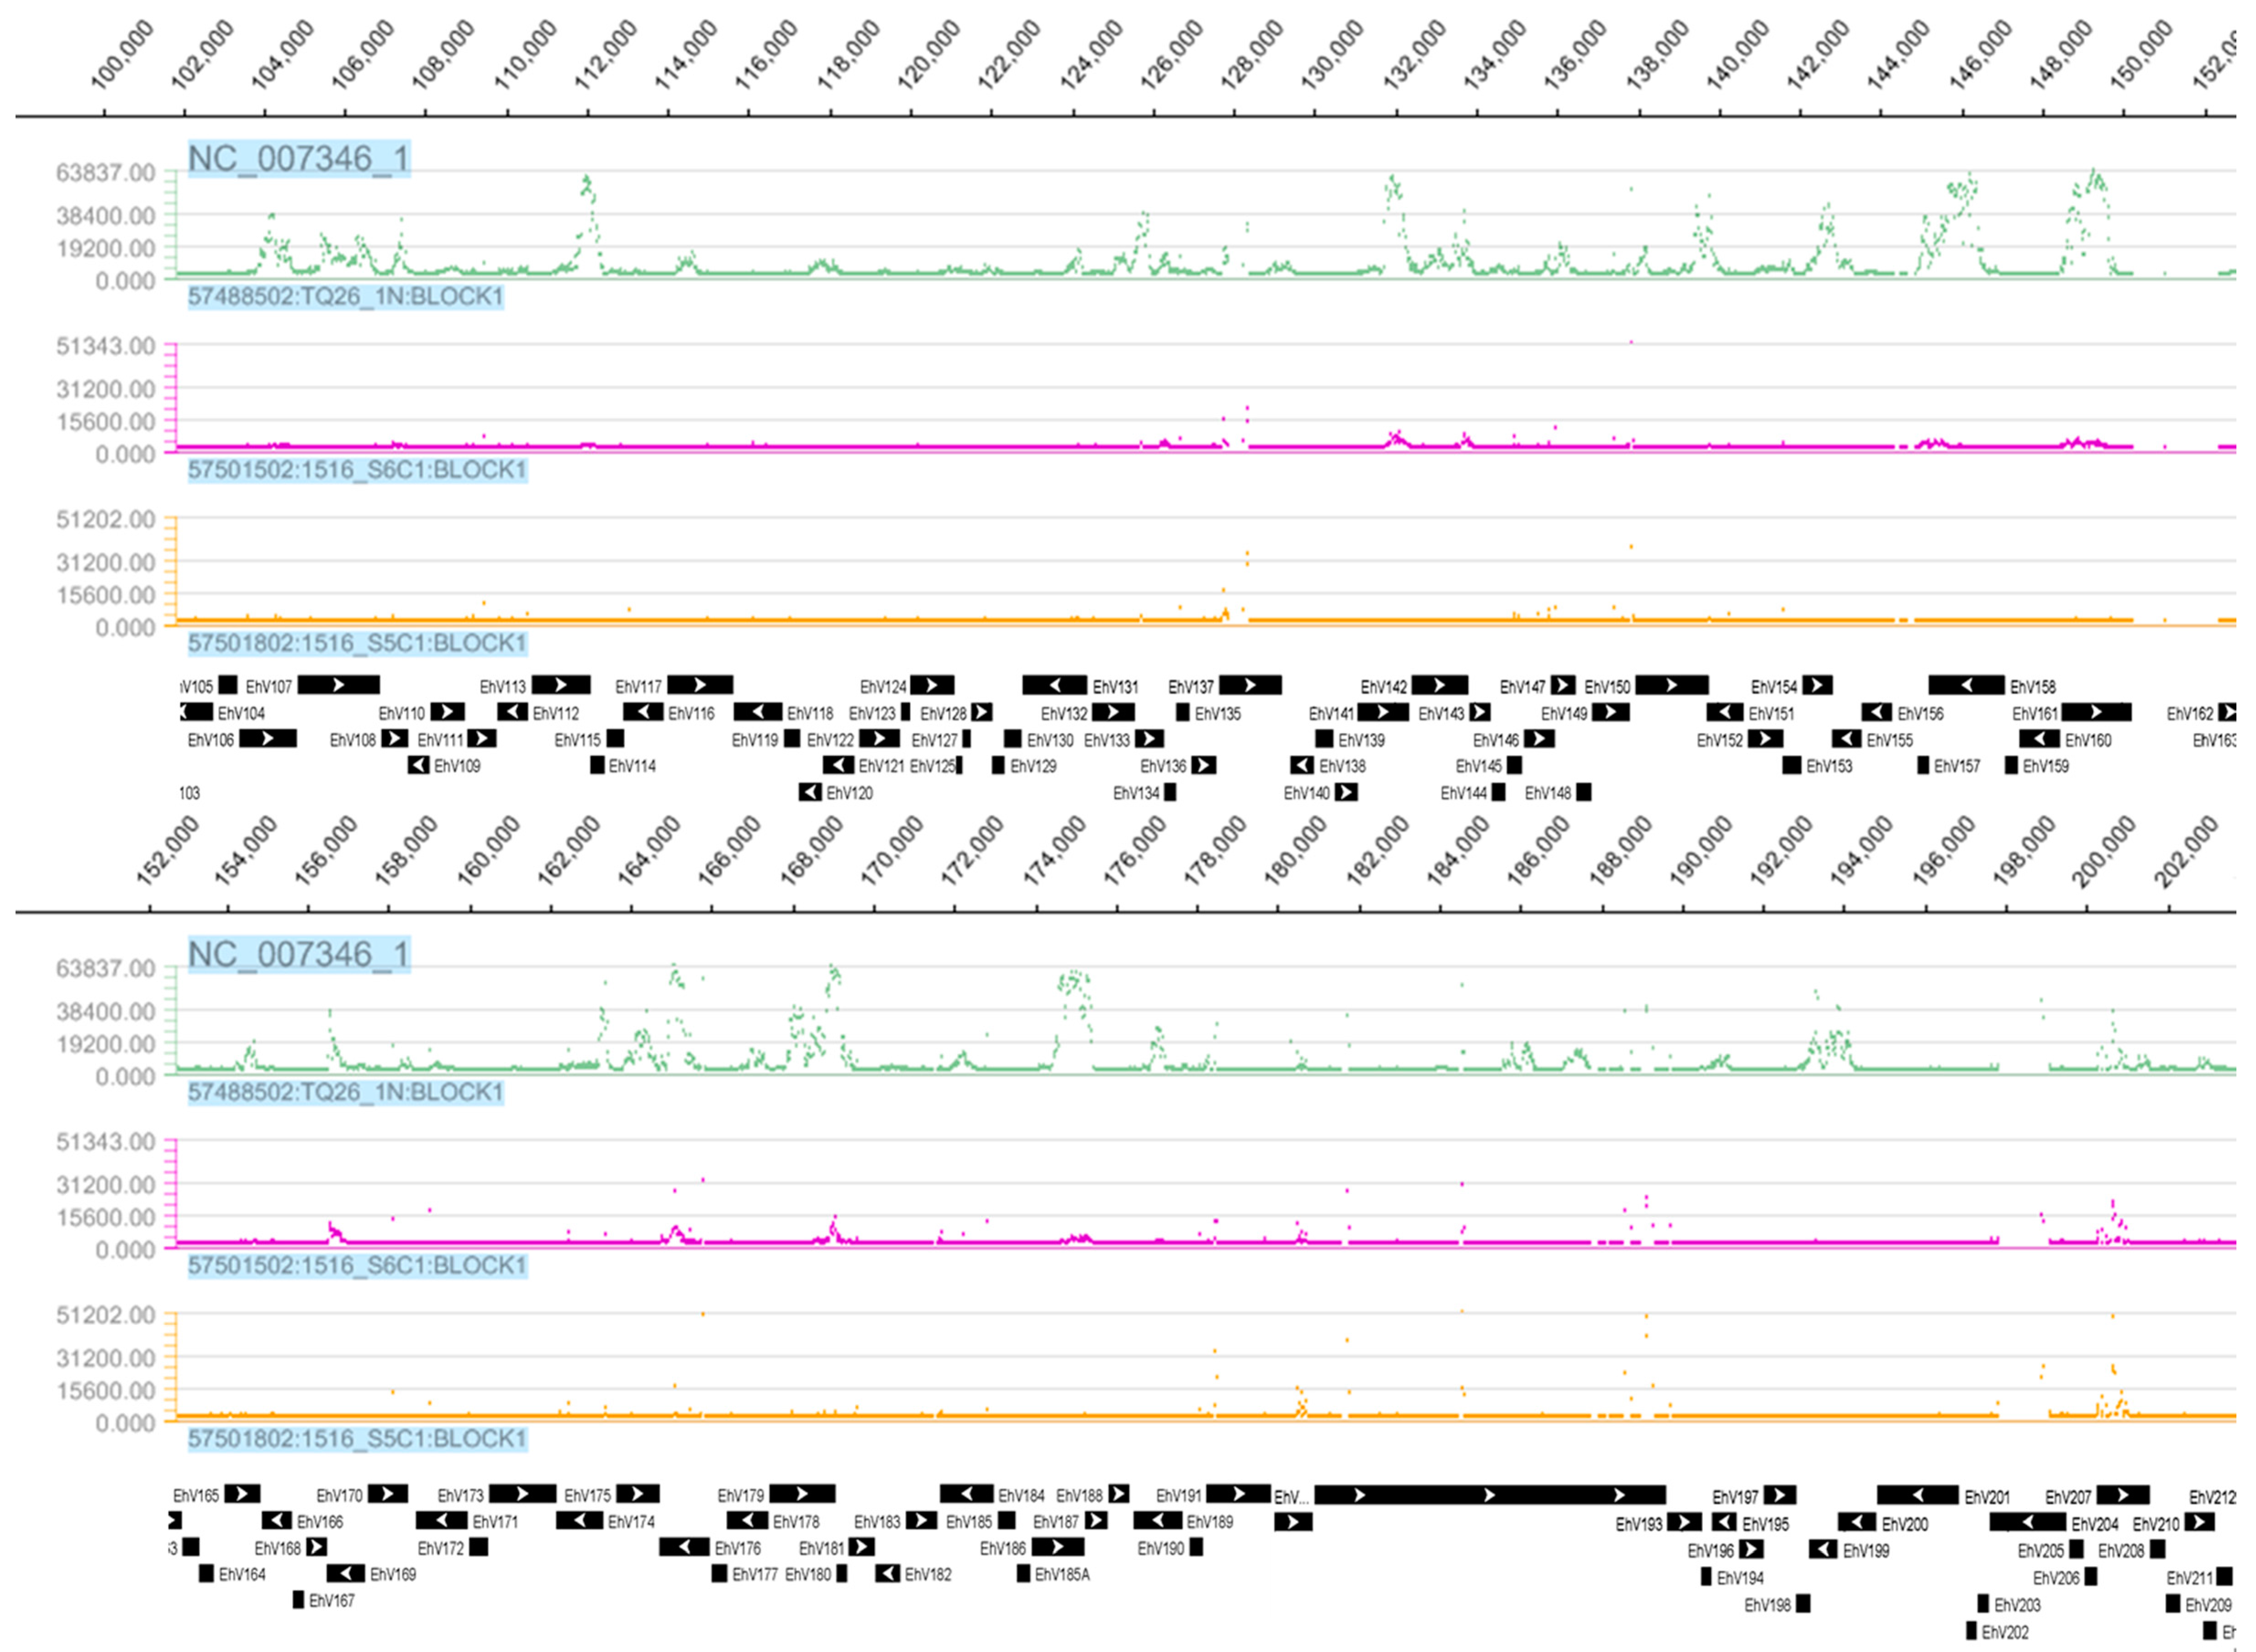Click the EhV124 gene label
Screen dimensions: 2256x1652
coord(884,687)
